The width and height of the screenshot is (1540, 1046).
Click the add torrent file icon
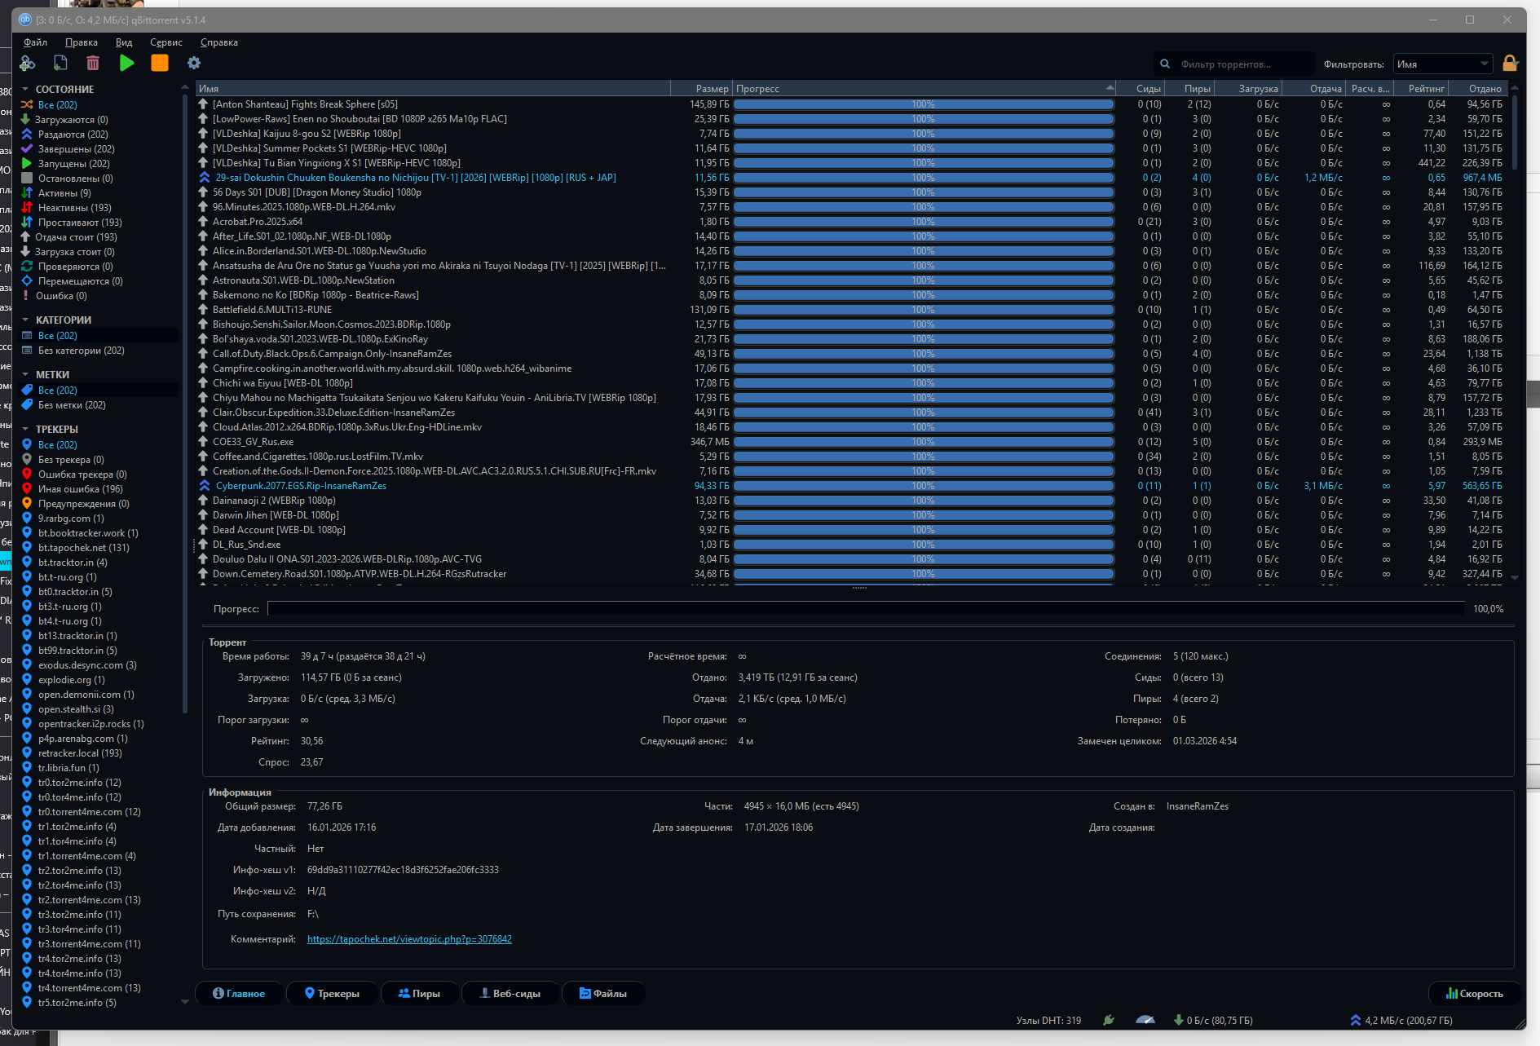[x=60, y=64]
